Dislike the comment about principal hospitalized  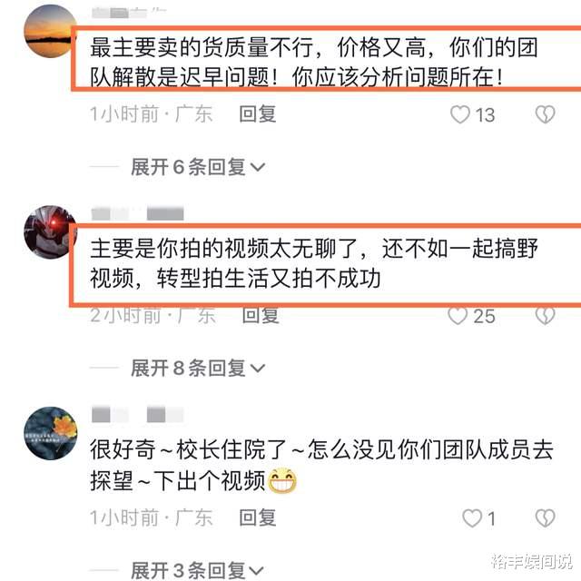545,517
